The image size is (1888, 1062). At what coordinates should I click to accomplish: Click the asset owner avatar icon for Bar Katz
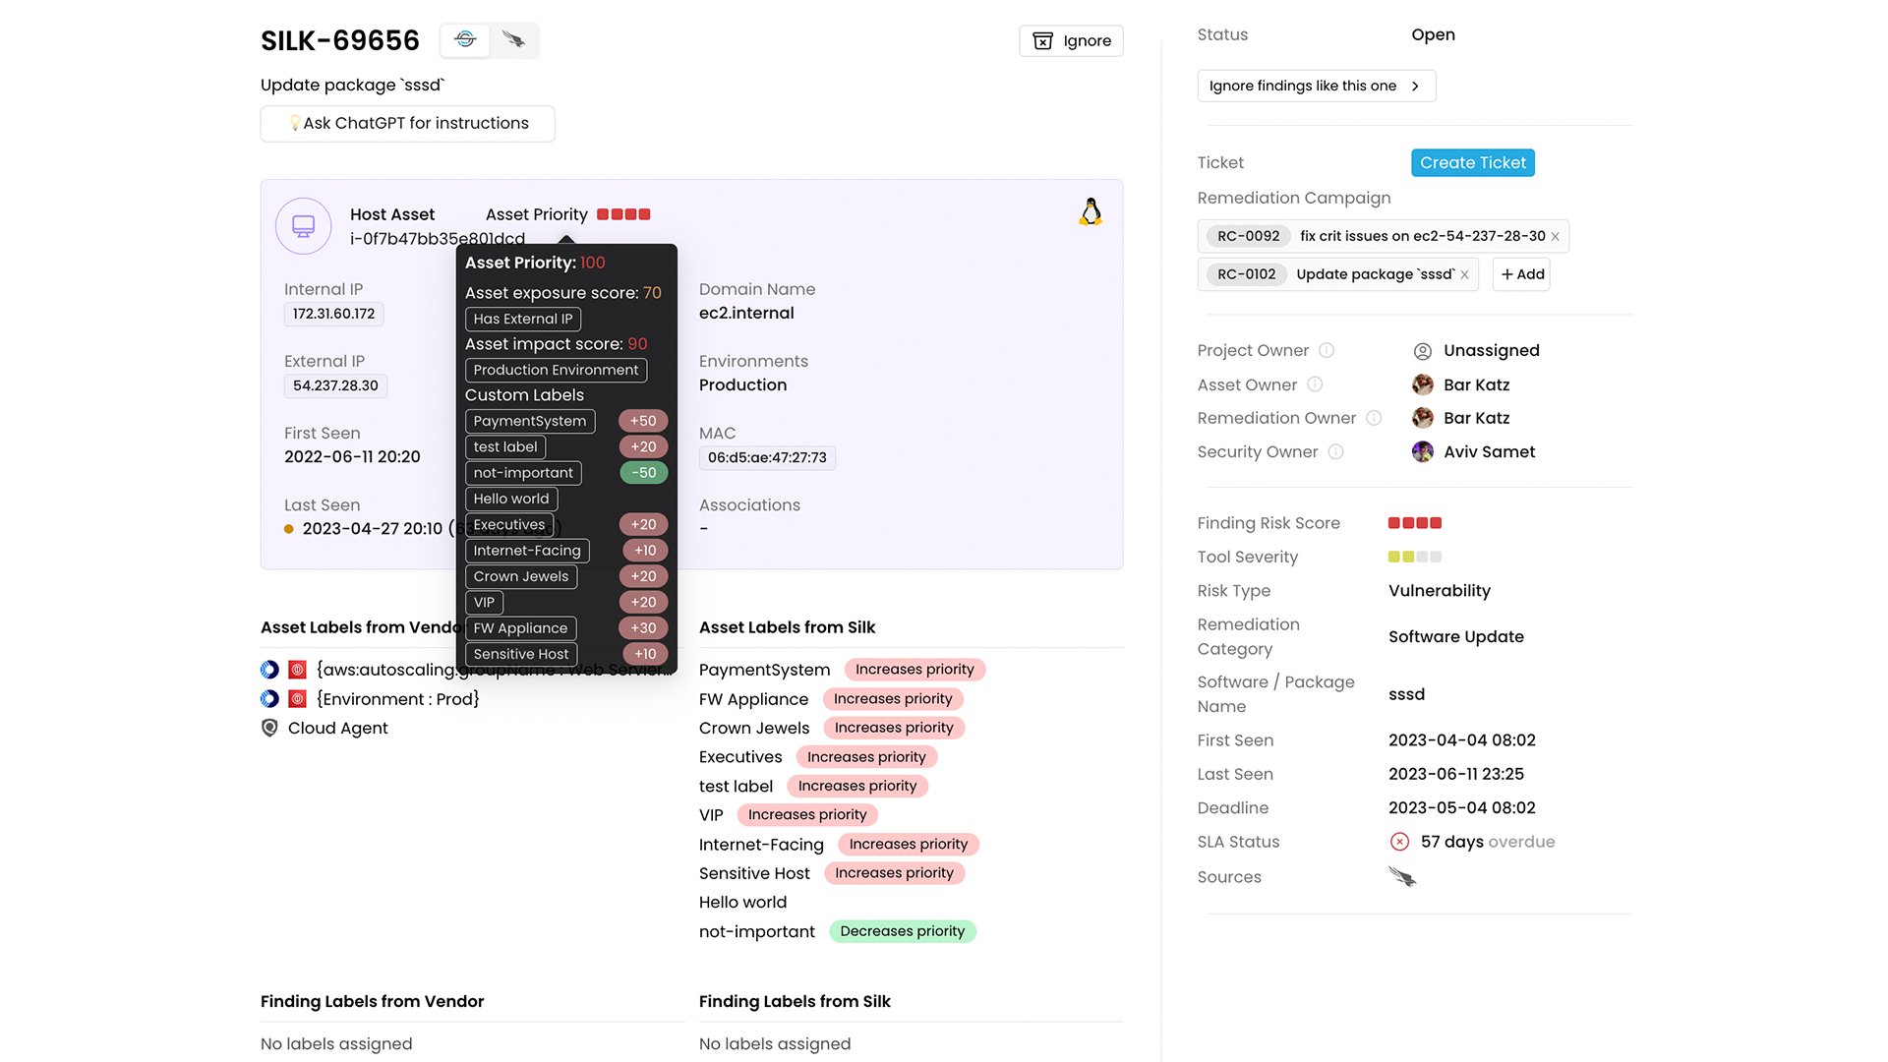tap(1423, 383)
